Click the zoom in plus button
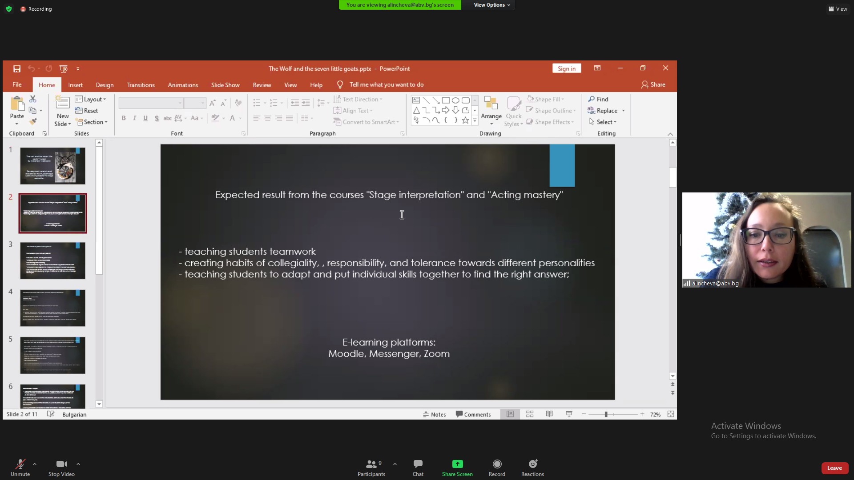Screen dimensions: 854x480 click(642, 414)
